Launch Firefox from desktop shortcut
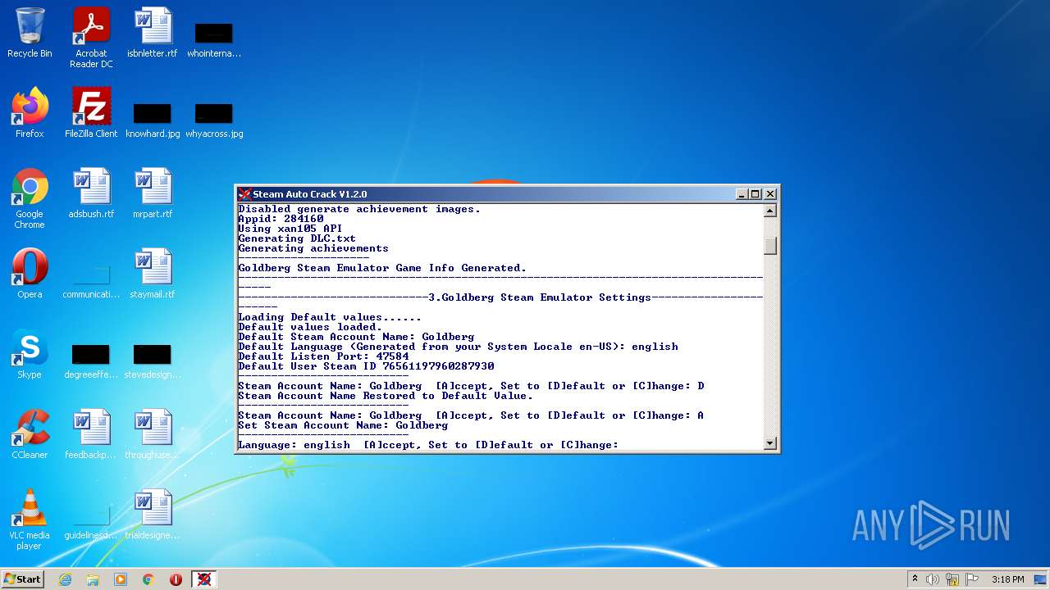 click(x=30, y=112)
